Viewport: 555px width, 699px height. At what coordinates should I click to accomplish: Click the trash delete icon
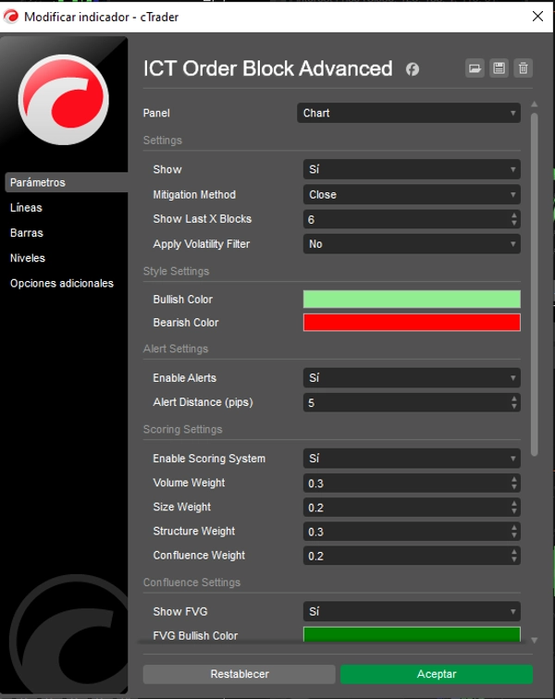(524, 68)
